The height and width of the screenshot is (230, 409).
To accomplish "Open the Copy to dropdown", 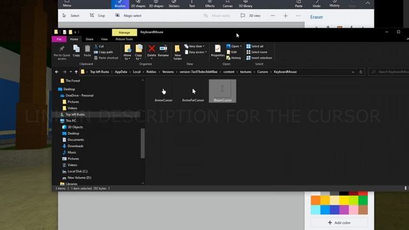I will (x=139, y=52).
